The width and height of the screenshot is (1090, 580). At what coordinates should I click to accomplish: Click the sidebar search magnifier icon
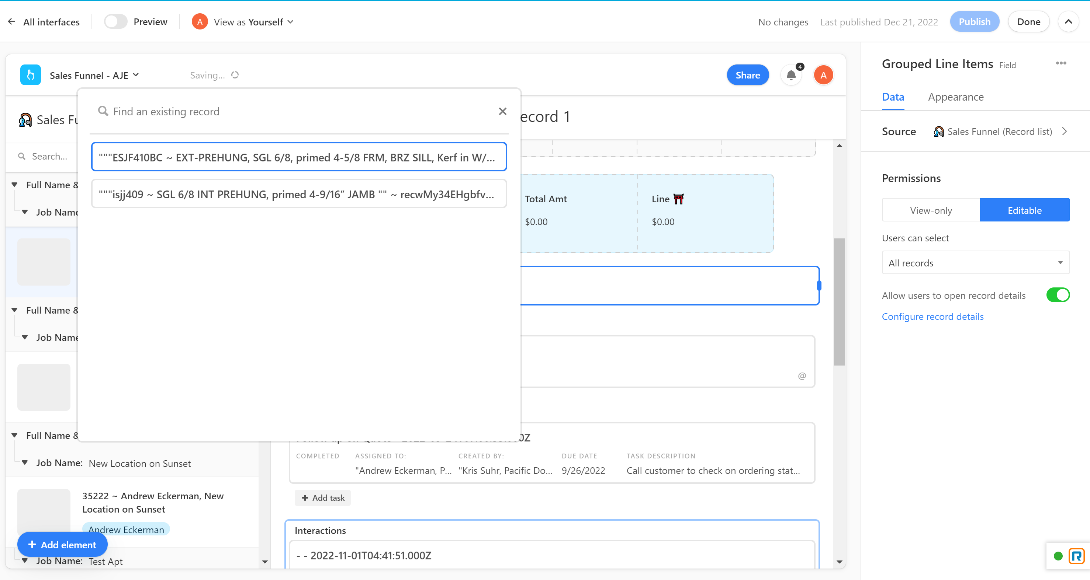point(21,156)
